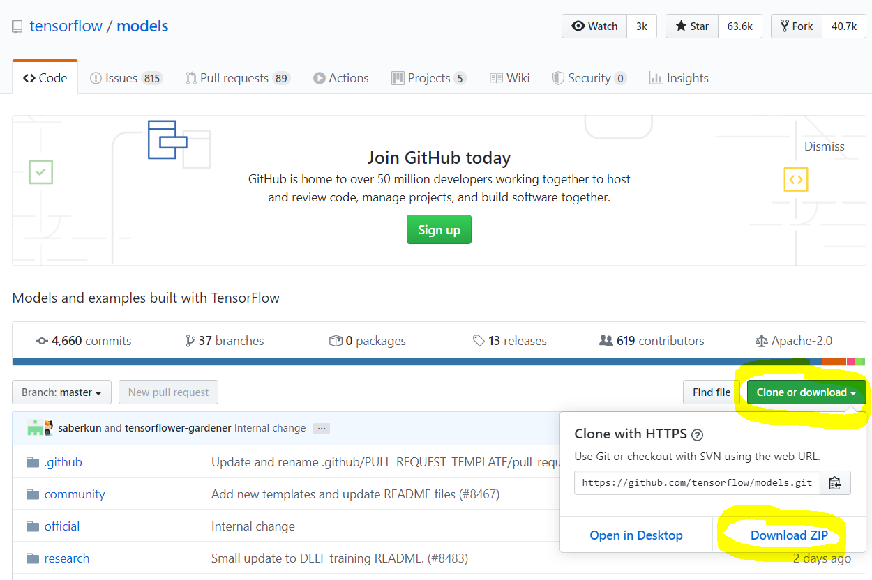This screenshot has width=872, height=580.
Task: Open the saberkun profile link
Action: pyautogui.click(x=80, y=428)
